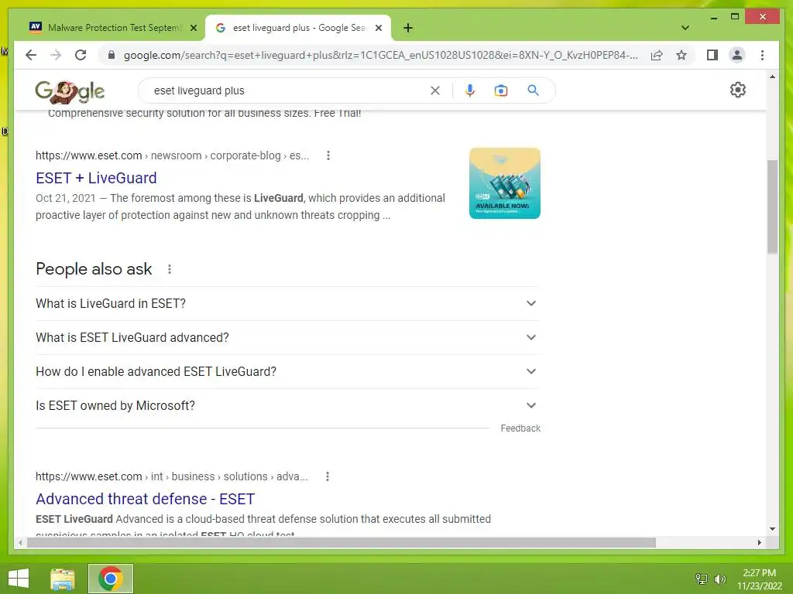Image resolution: width=793 pixels, height=594 pixels.
Task: Click the address bar URL
Action: pos(380,55)
